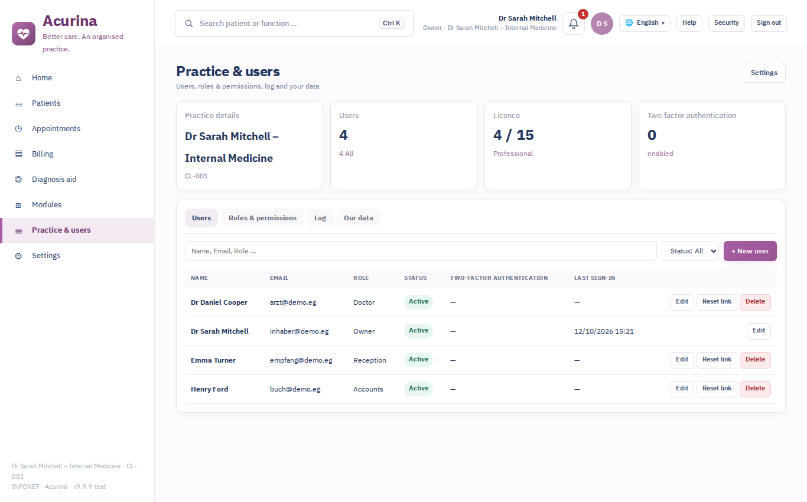Click the Billing icon in the sidebar
Image resolution: width=807 pixels, height=502 pixels.
18,154
